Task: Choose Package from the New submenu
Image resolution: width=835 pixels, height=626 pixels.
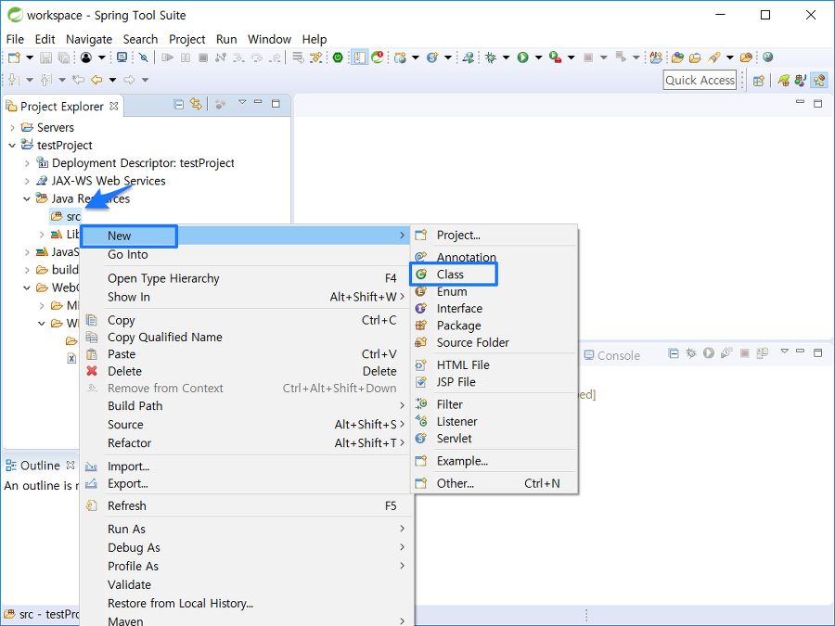Action: pyautogui.click(x=495, y=326)
